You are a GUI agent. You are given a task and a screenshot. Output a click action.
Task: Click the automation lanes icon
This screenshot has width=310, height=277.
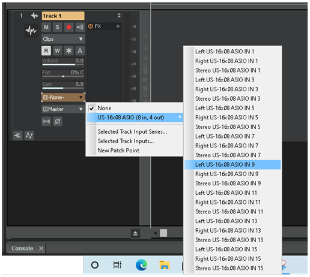click(x=29, y=136)
